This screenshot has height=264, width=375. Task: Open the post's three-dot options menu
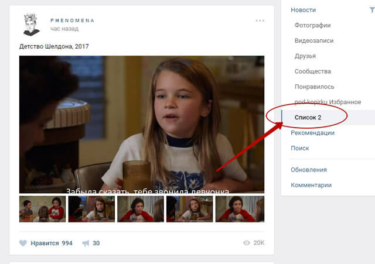(x=260, y=20)
